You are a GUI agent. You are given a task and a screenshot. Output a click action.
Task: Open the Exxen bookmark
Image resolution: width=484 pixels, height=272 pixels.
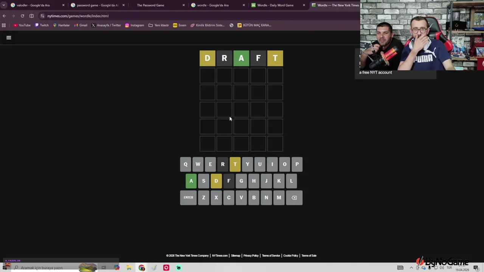coord(180,25)
